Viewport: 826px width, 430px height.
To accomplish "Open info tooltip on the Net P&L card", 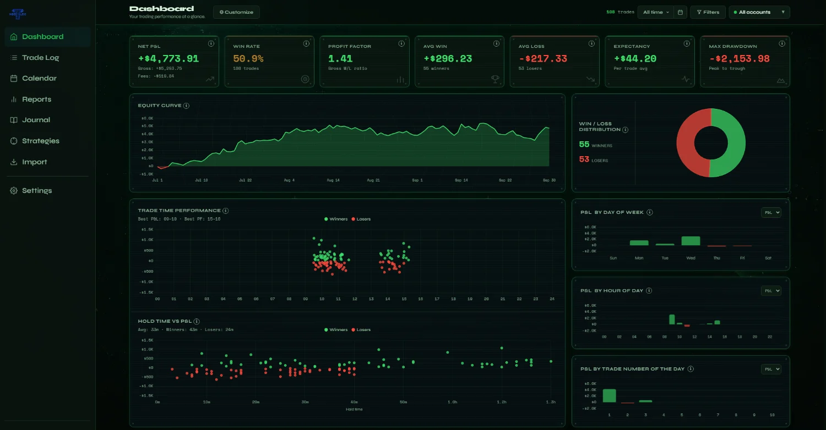I will point(211,43).
